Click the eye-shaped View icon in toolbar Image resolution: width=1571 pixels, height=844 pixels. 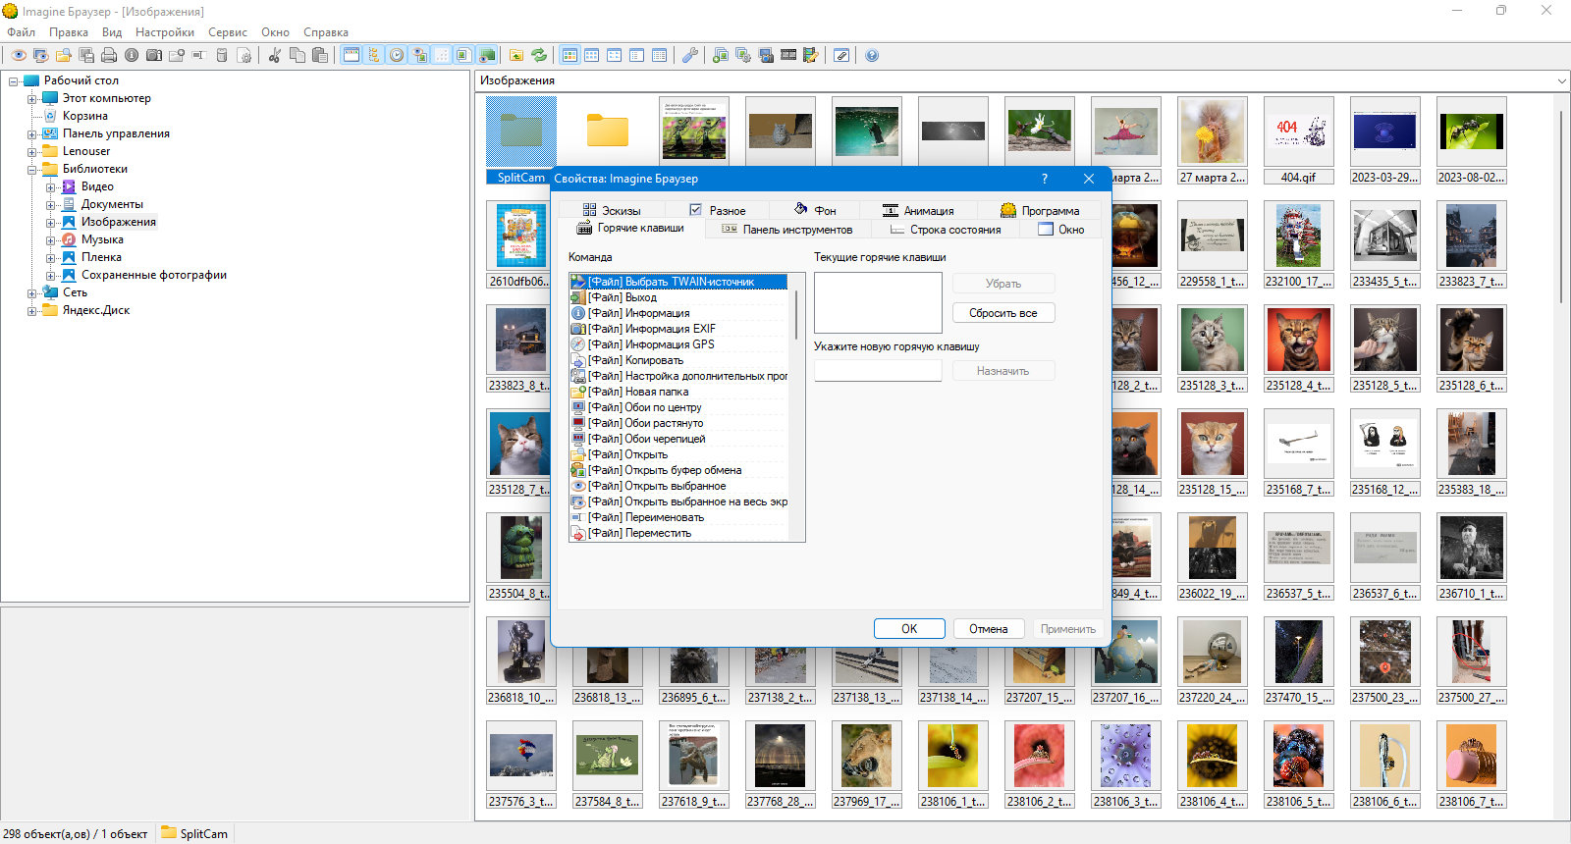tap(19, 55)
